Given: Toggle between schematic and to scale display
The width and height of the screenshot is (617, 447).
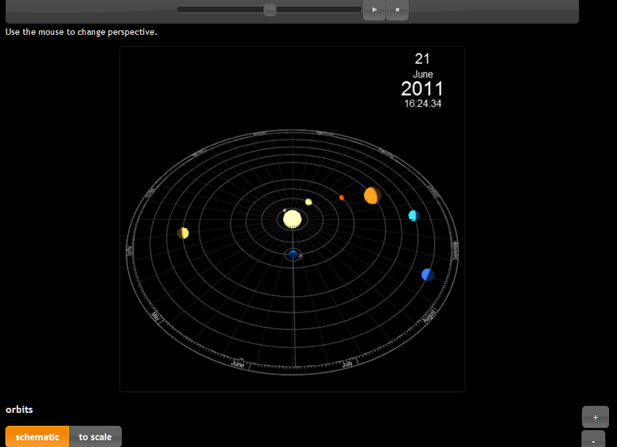Looking at the screenshot, I should coord(94,436).
